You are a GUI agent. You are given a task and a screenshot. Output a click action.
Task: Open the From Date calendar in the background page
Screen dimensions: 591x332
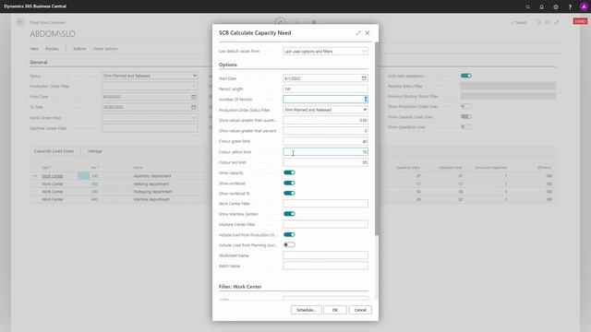point(193,97)
